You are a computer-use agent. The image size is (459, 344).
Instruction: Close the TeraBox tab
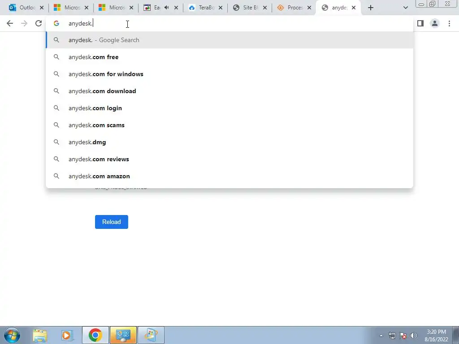[x=221, y=8]
